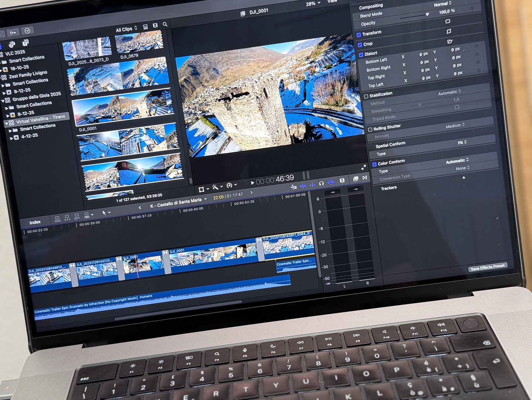The width and height of the screenshot is (532, 400).
Task: Disable the Color Conform checkbox
Action: coord(374,164)
